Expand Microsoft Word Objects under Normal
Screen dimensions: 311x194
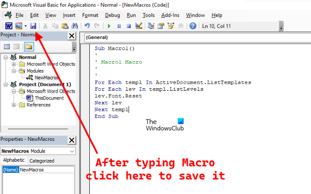tap(14, 64)
